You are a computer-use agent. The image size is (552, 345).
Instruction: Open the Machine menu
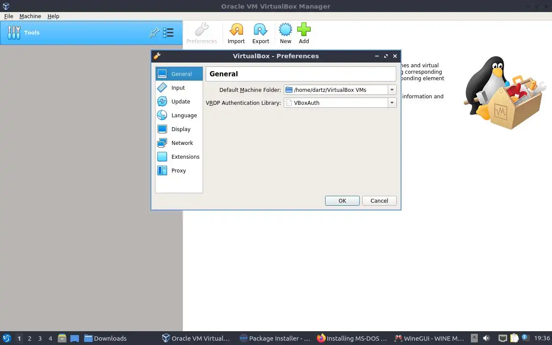point(30,16)
